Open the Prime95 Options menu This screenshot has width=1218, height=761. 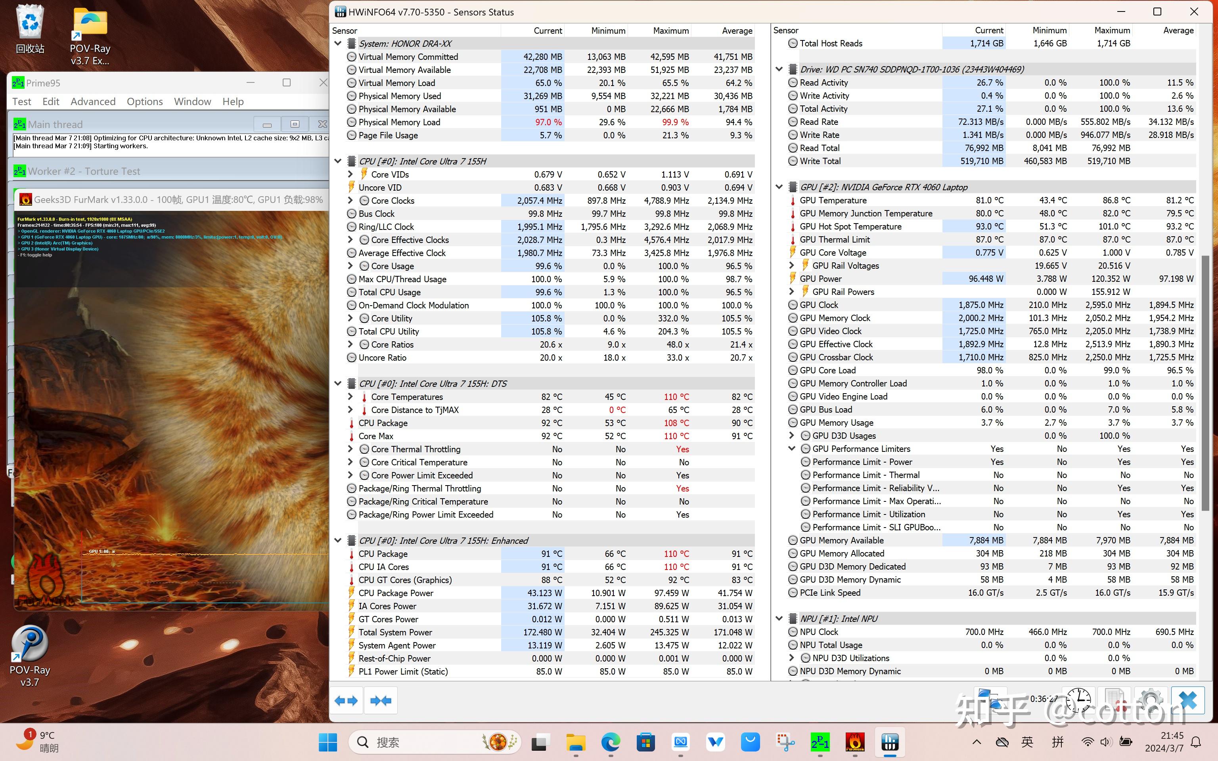[145, 102]
